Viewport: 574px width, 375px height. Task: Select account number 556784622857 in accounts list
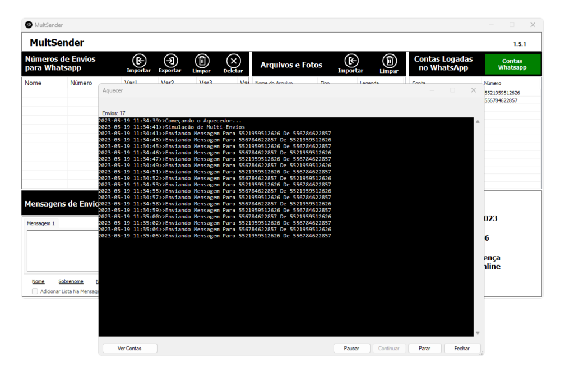(501, 100)
